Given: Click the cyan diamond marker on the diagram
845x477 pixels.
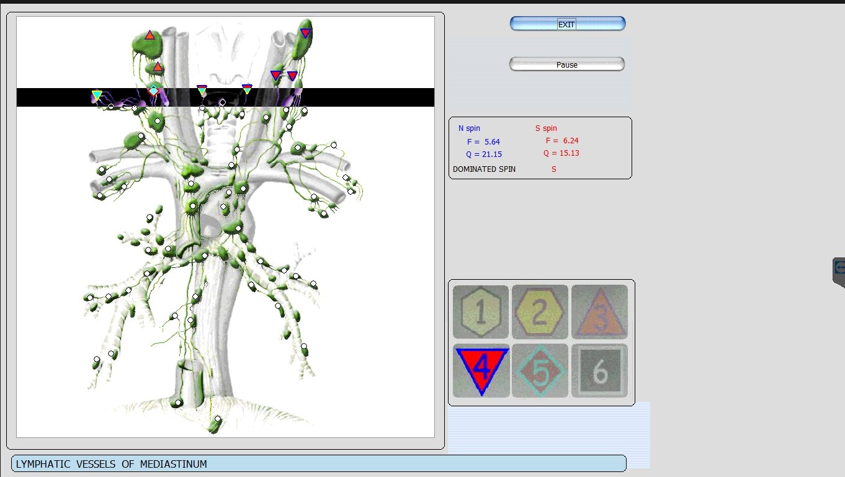Looking at the screenshot, I should (153, 91).
